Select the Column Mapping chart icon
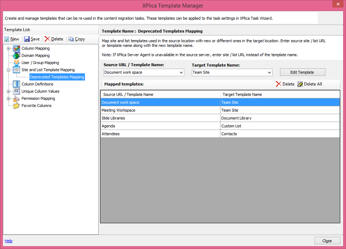 pyautogui.click(x=16, y=48)
